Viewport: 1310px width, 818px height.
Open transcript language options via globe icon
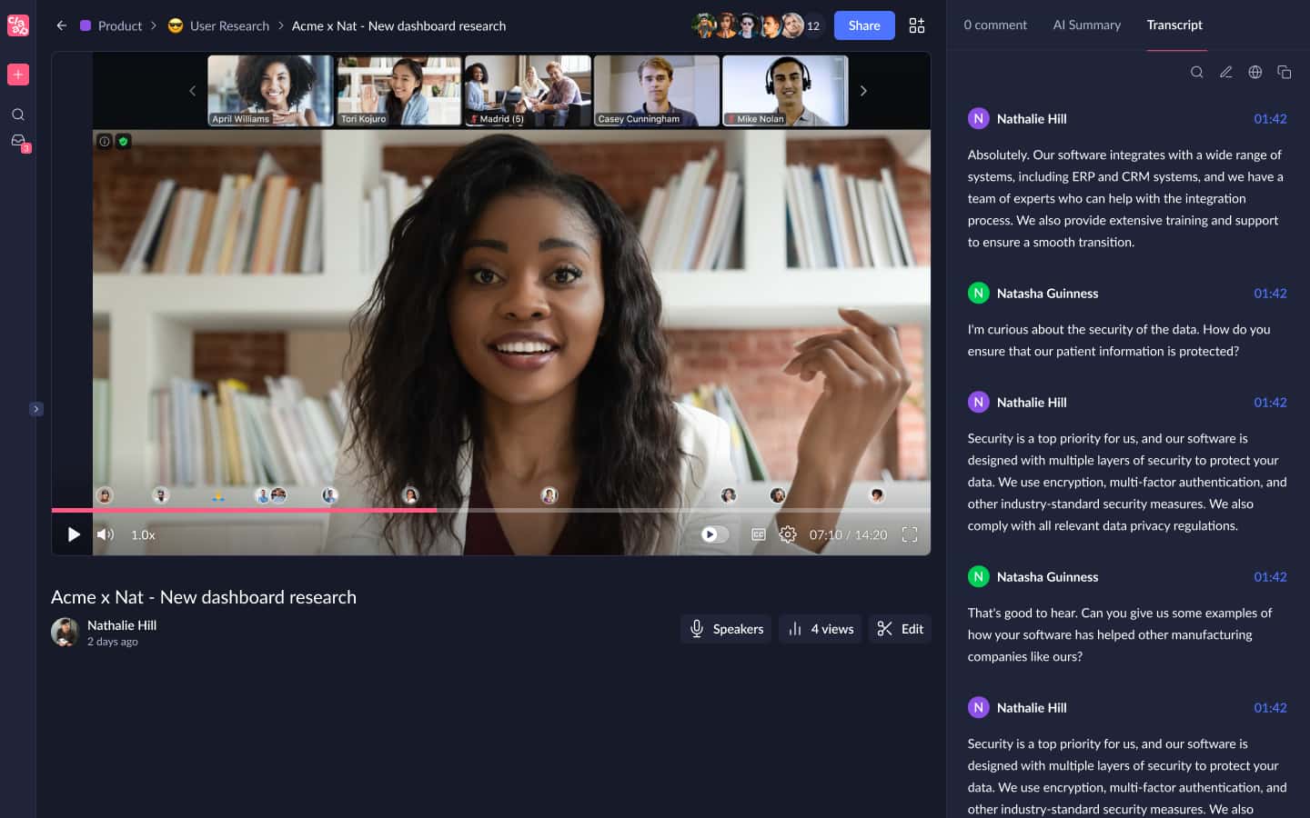coord(1255,72)
